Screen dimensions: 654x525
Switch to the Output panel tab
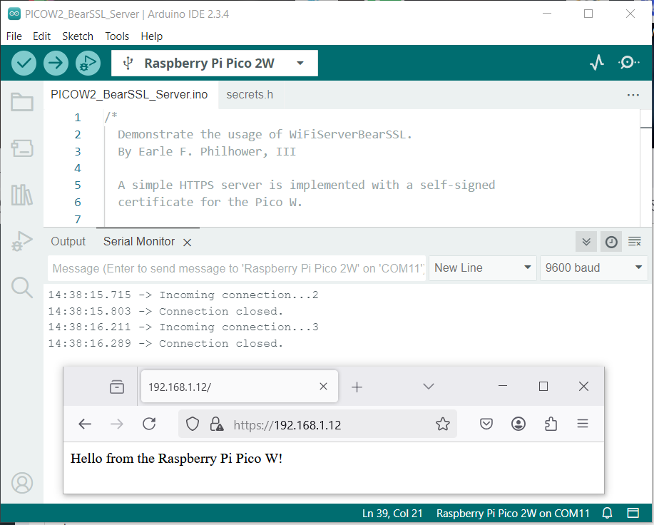point(68,241)
